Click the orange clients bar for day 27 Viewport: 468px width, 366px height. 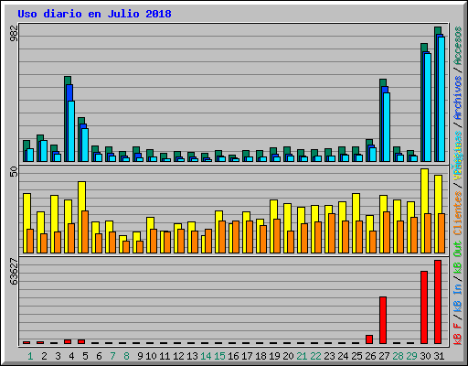pos(387,232)
